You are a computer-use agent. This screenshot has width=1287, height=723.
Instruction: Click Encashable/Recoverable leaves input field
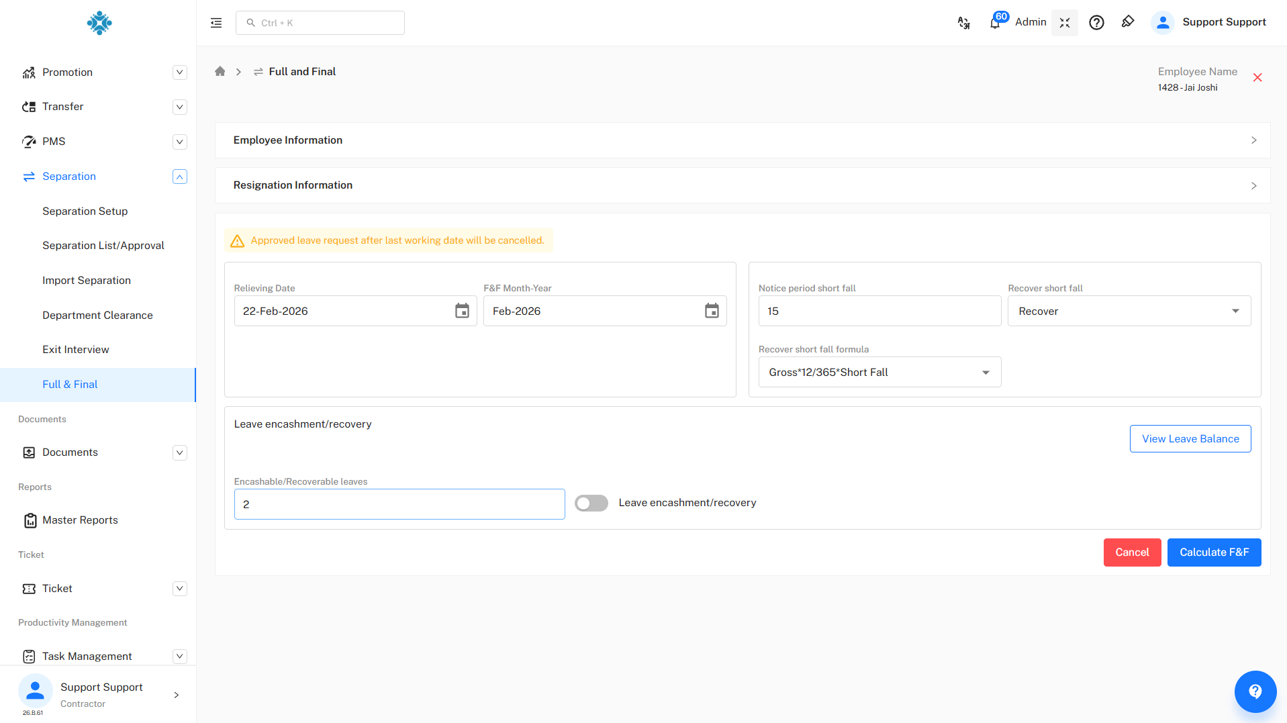click(399, 504)
